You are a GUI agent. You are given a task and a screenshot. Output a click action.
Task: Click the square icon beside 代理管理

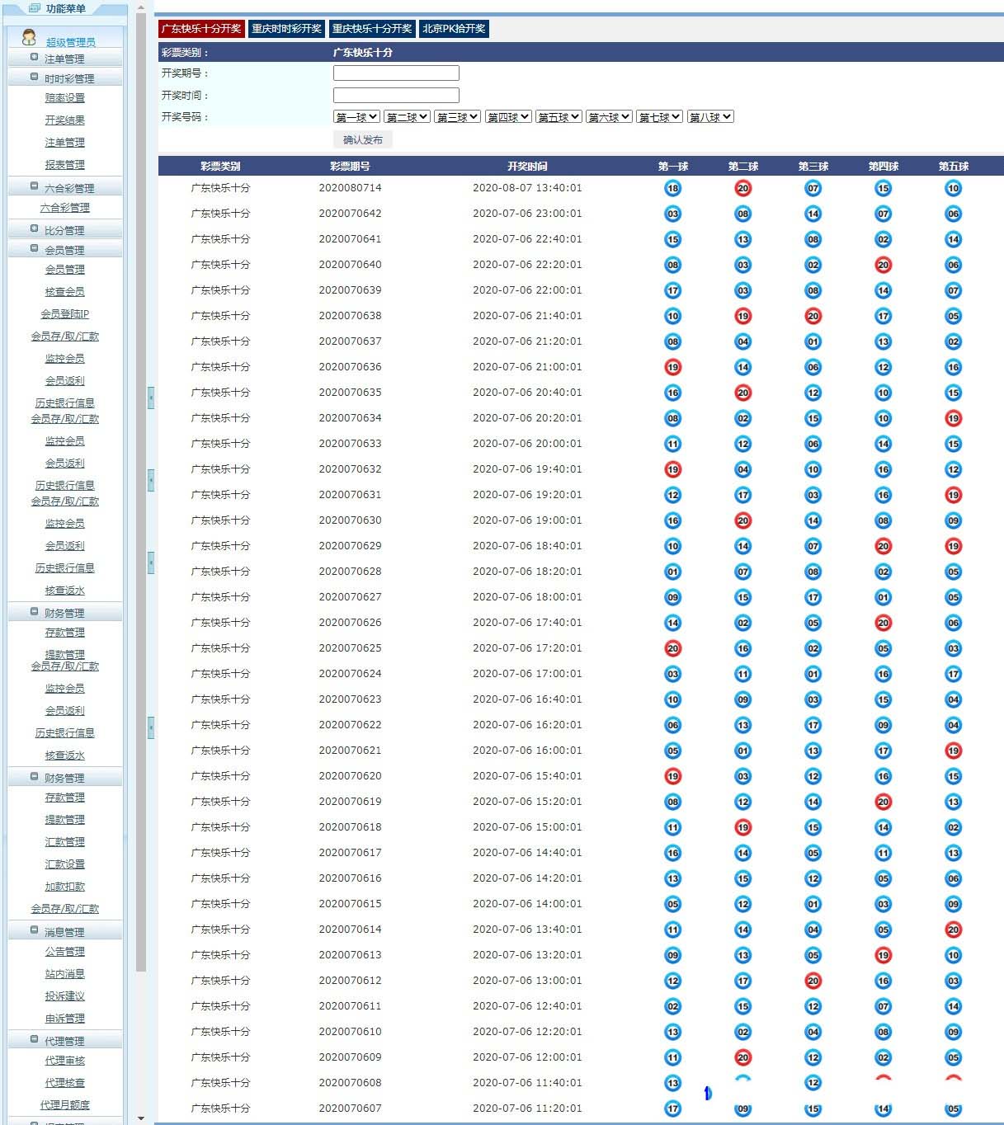(x=34, y=1040)
